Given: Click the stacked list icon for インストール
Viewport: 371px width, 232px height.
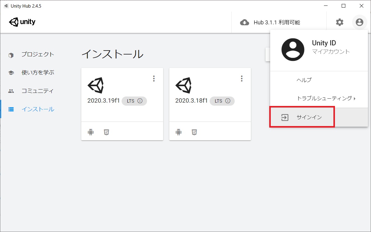Looking at the screenshot, I should click(11, 109).
